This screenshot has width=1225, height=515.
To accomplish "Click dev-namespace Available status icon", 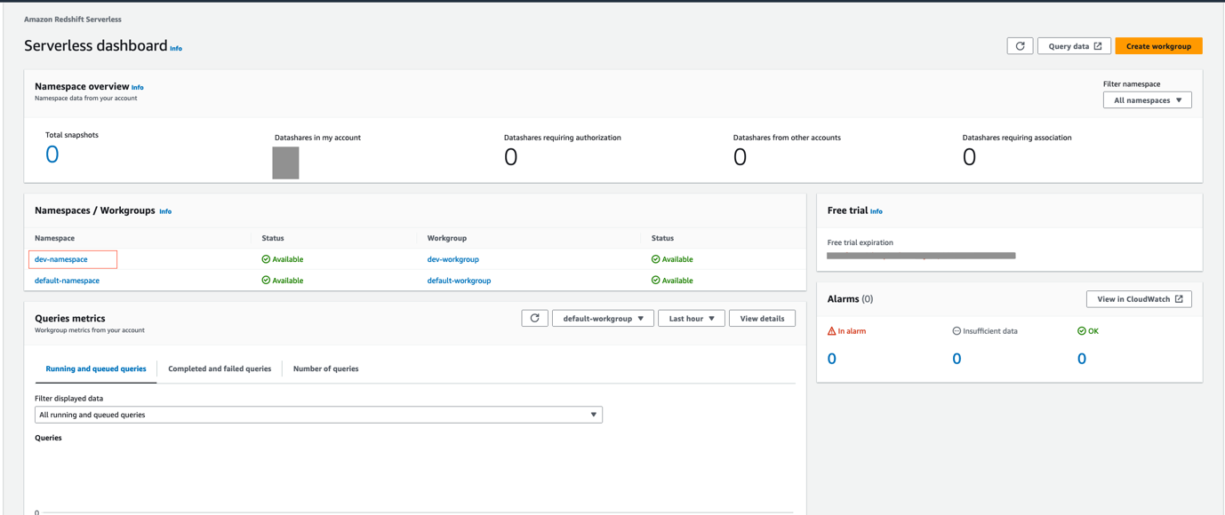I will (x=266, y=259).
